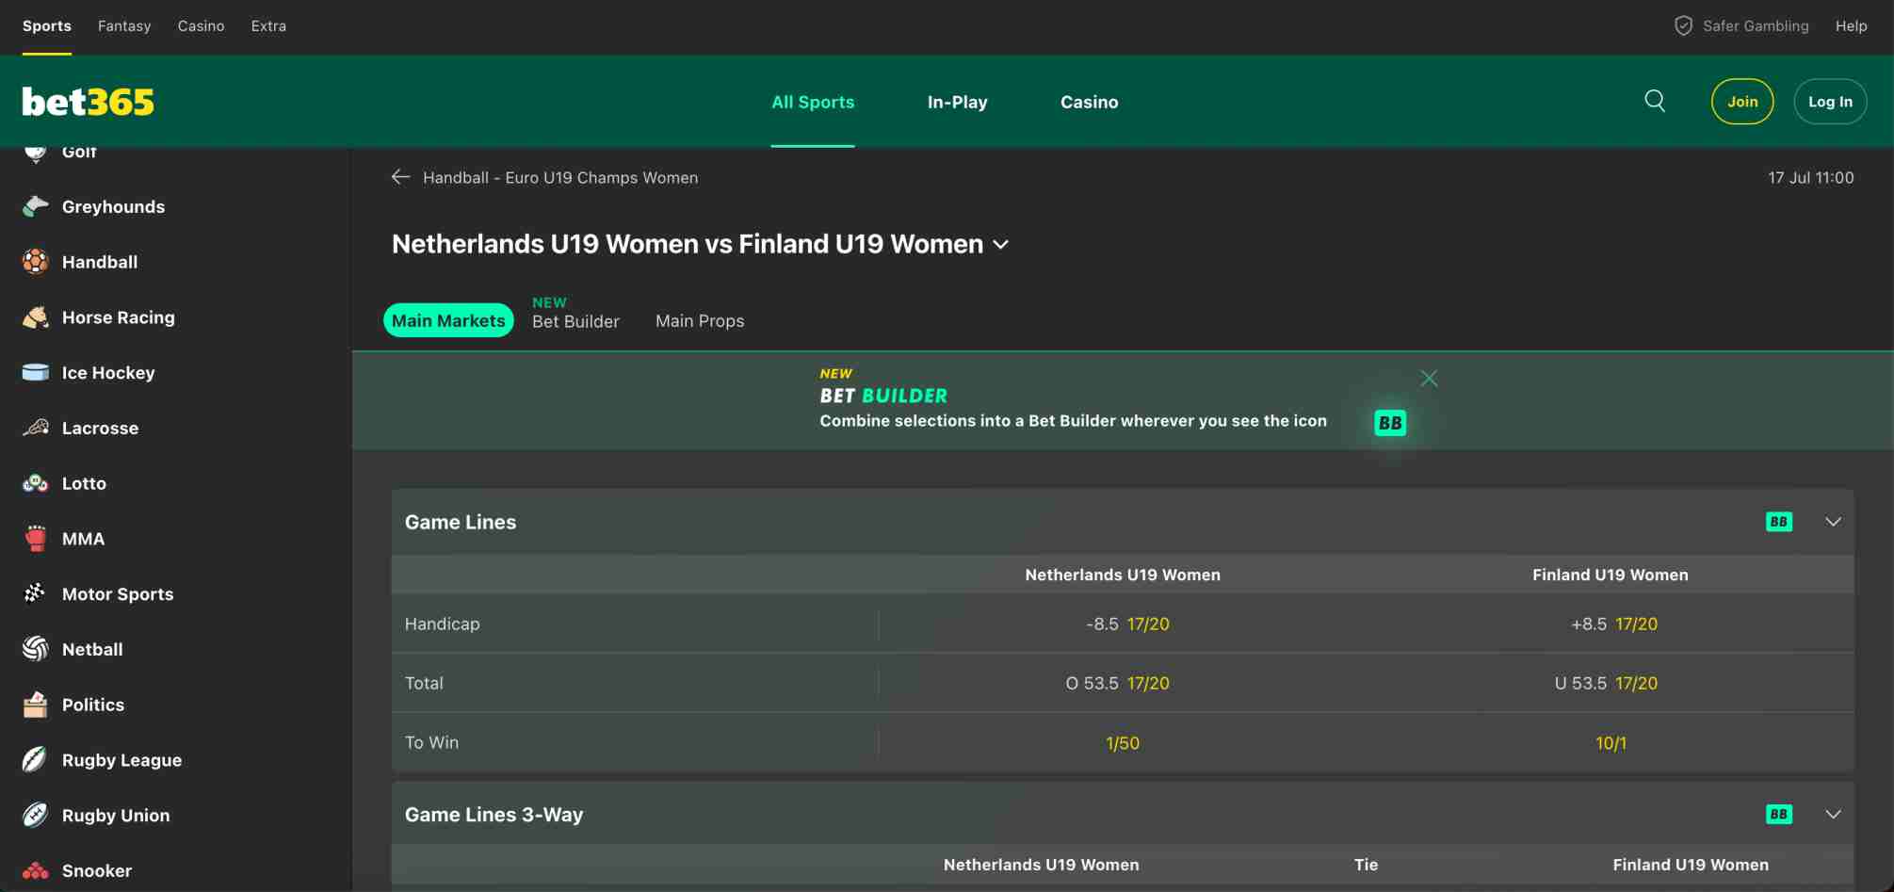This screenshot has width=1894, height=892.
Task: Click the Tie column header
Action: point(1366,865)
